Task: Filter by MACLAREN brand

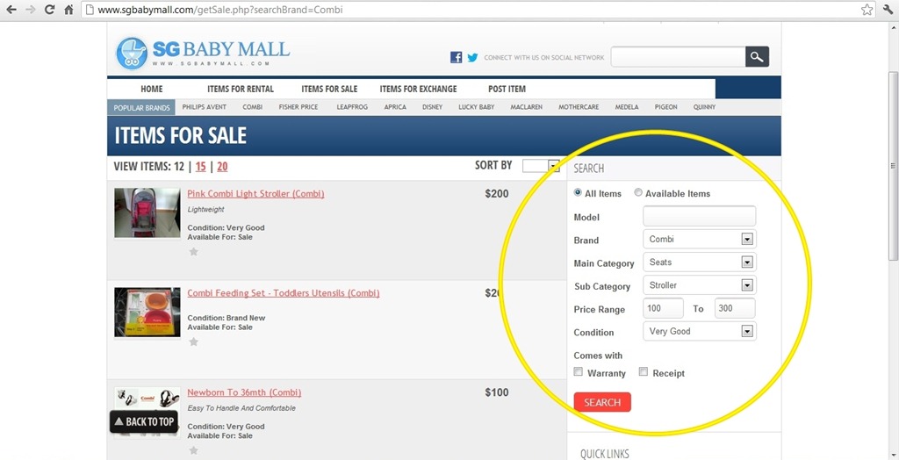Action: point(527,107)
